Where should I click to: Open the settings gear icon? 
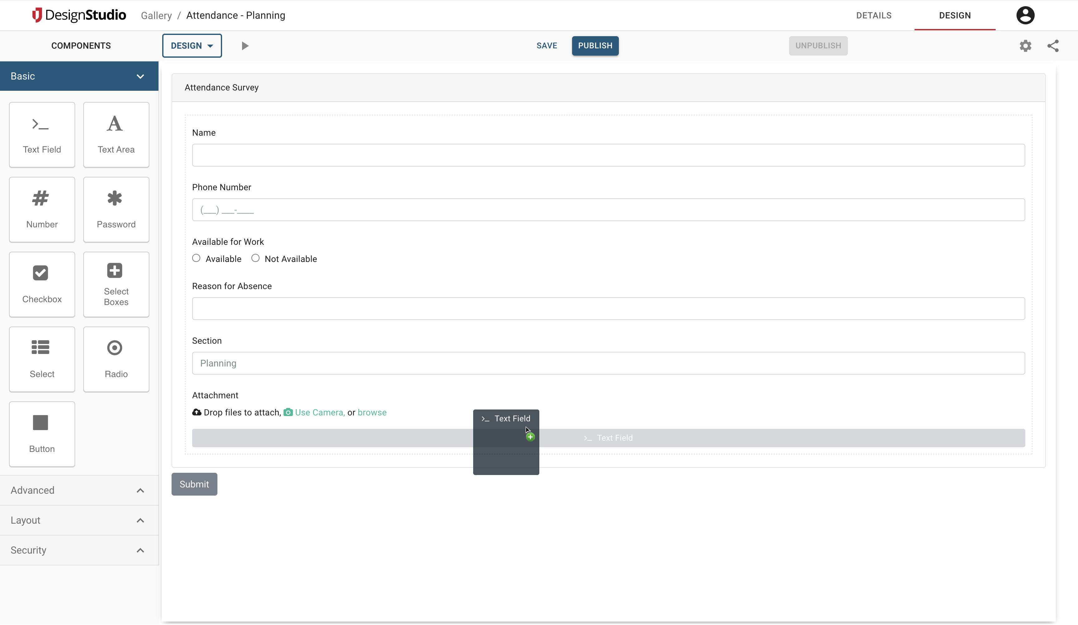coord(1025,46)
